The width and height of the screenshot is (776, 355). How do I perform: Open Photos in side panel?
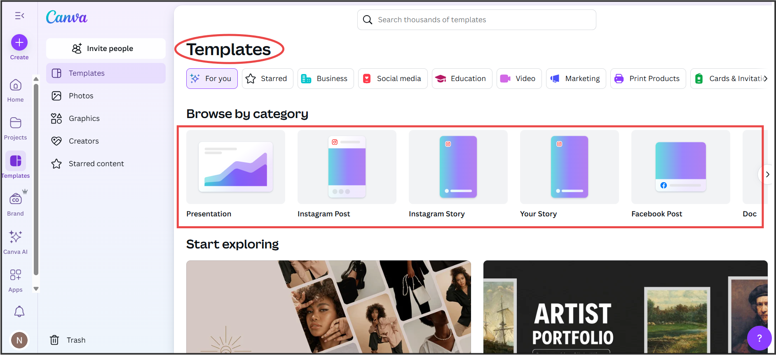[x=106, y=96]
